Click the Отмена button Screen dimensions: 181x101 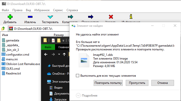[163, 83]
